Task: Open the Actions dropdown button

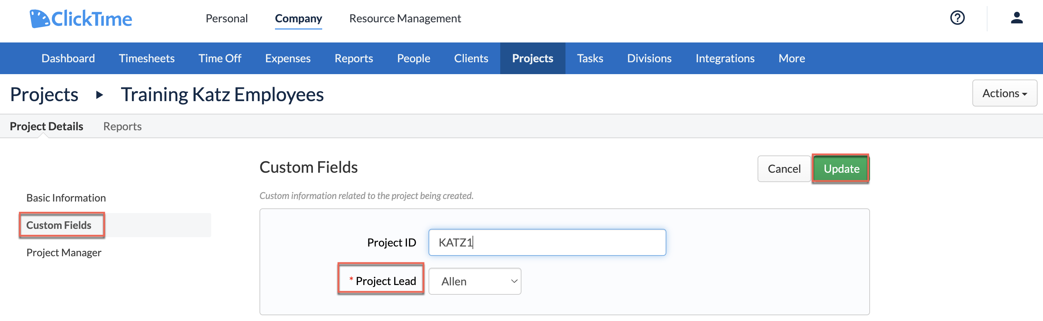Action: tap(1004, 94)
